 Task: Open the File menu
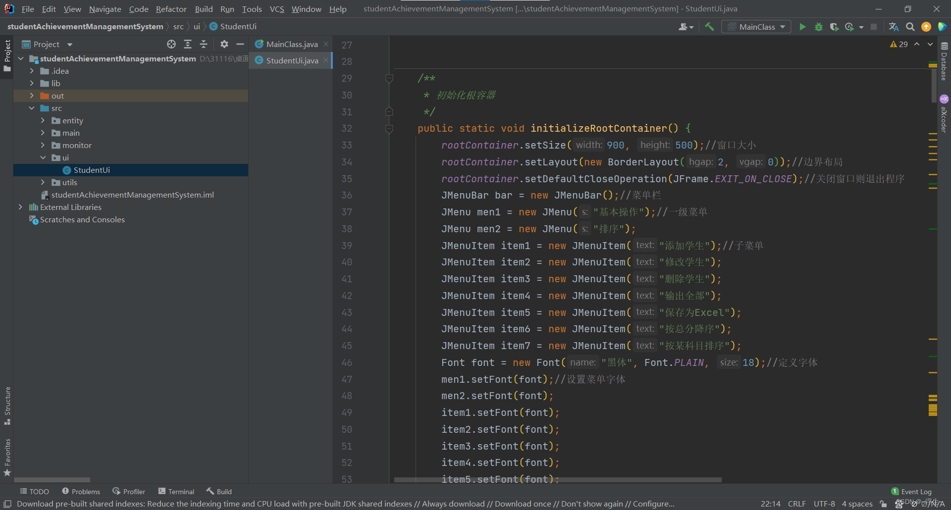pyautogui.click(x=28, y=9)
